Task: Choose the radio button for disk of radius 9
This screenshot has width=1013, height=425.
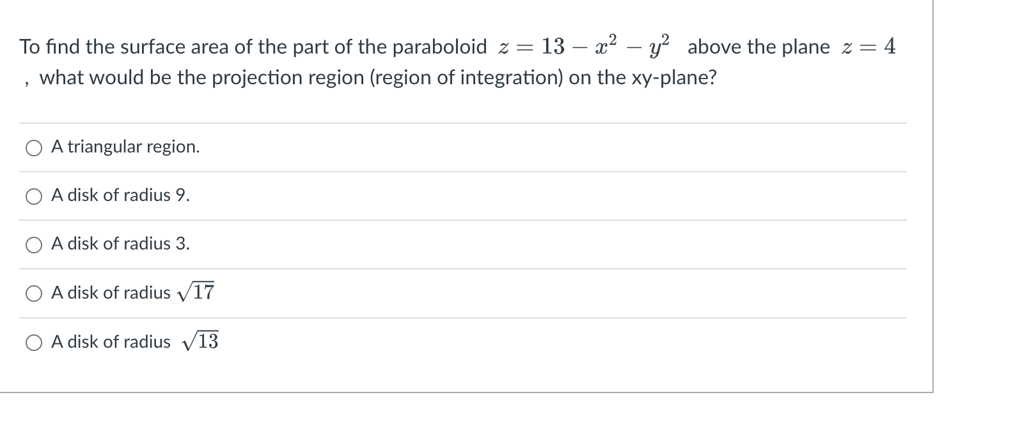Action: 34,197
